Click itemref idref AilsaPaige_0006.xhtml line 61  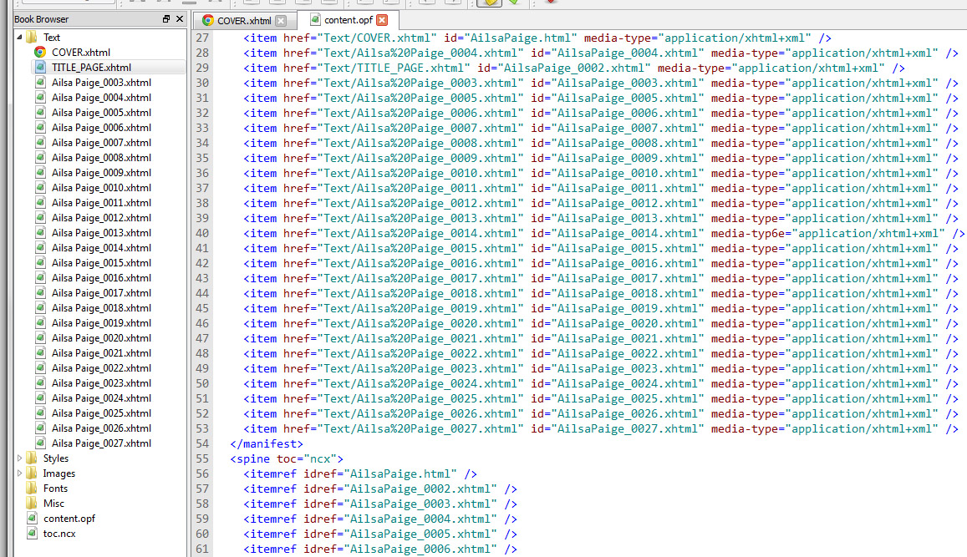coord(380,549)
